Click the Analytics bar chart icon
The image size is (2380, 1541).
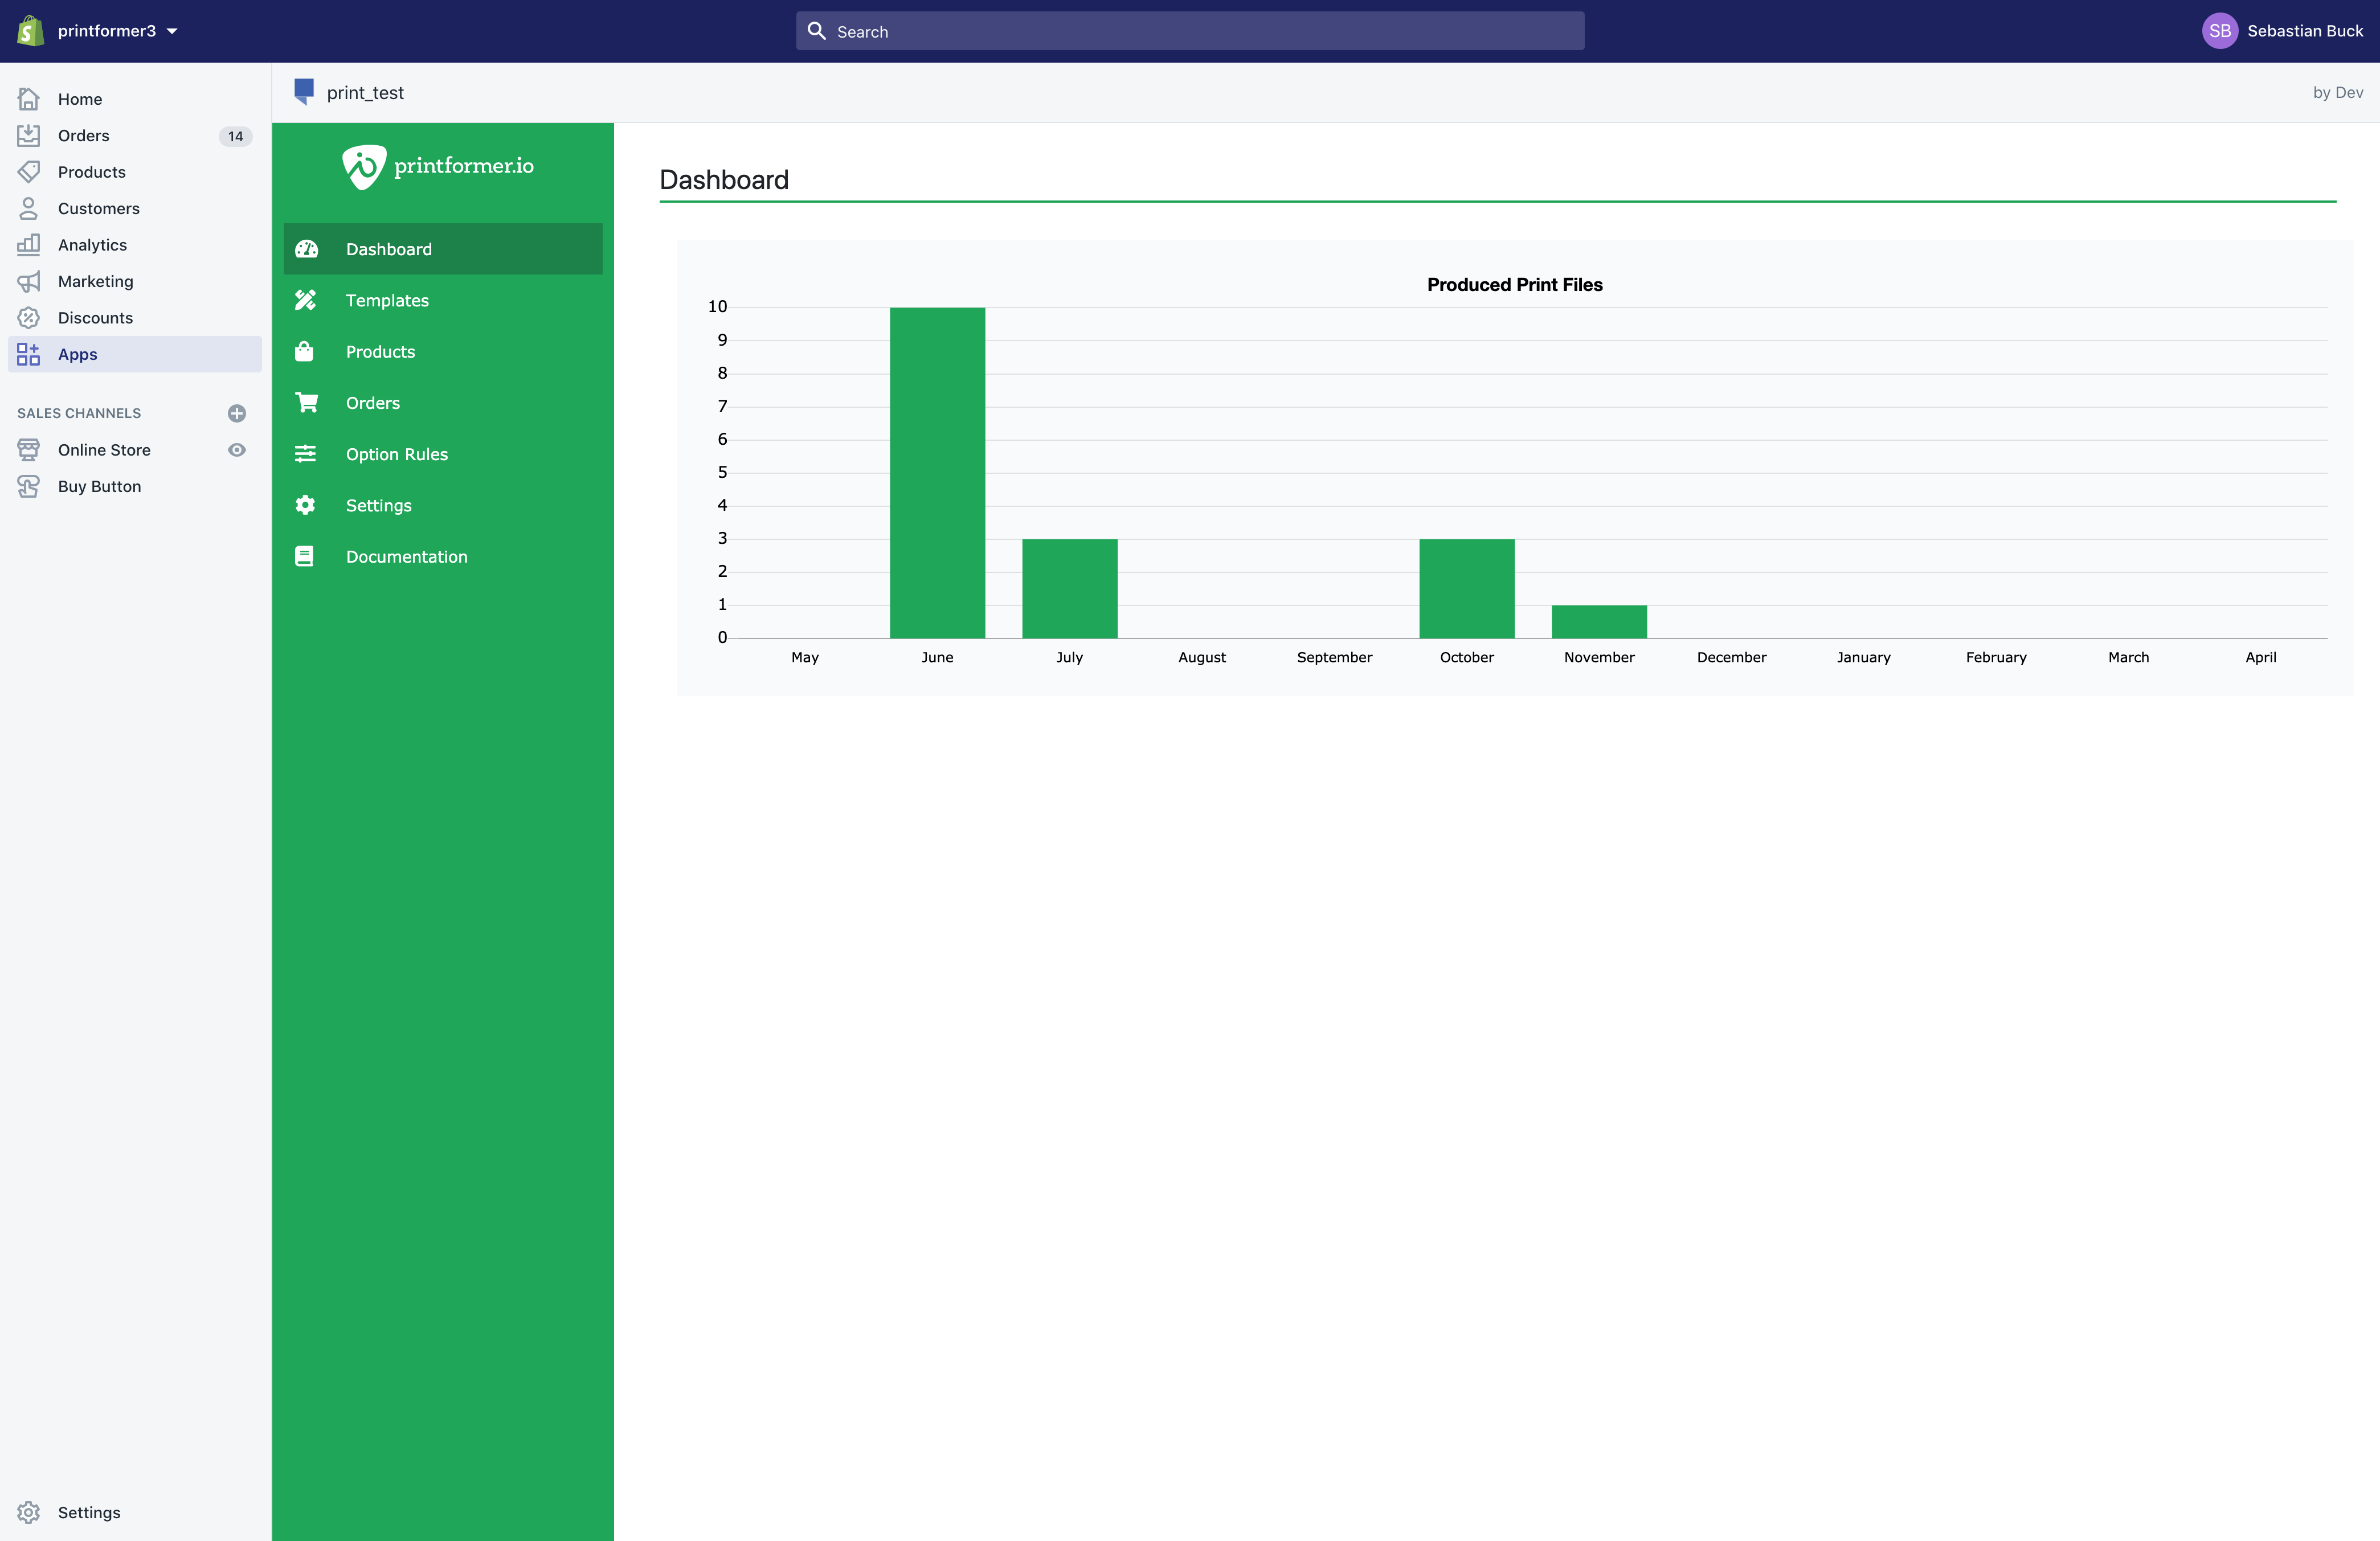pos(29,245)
